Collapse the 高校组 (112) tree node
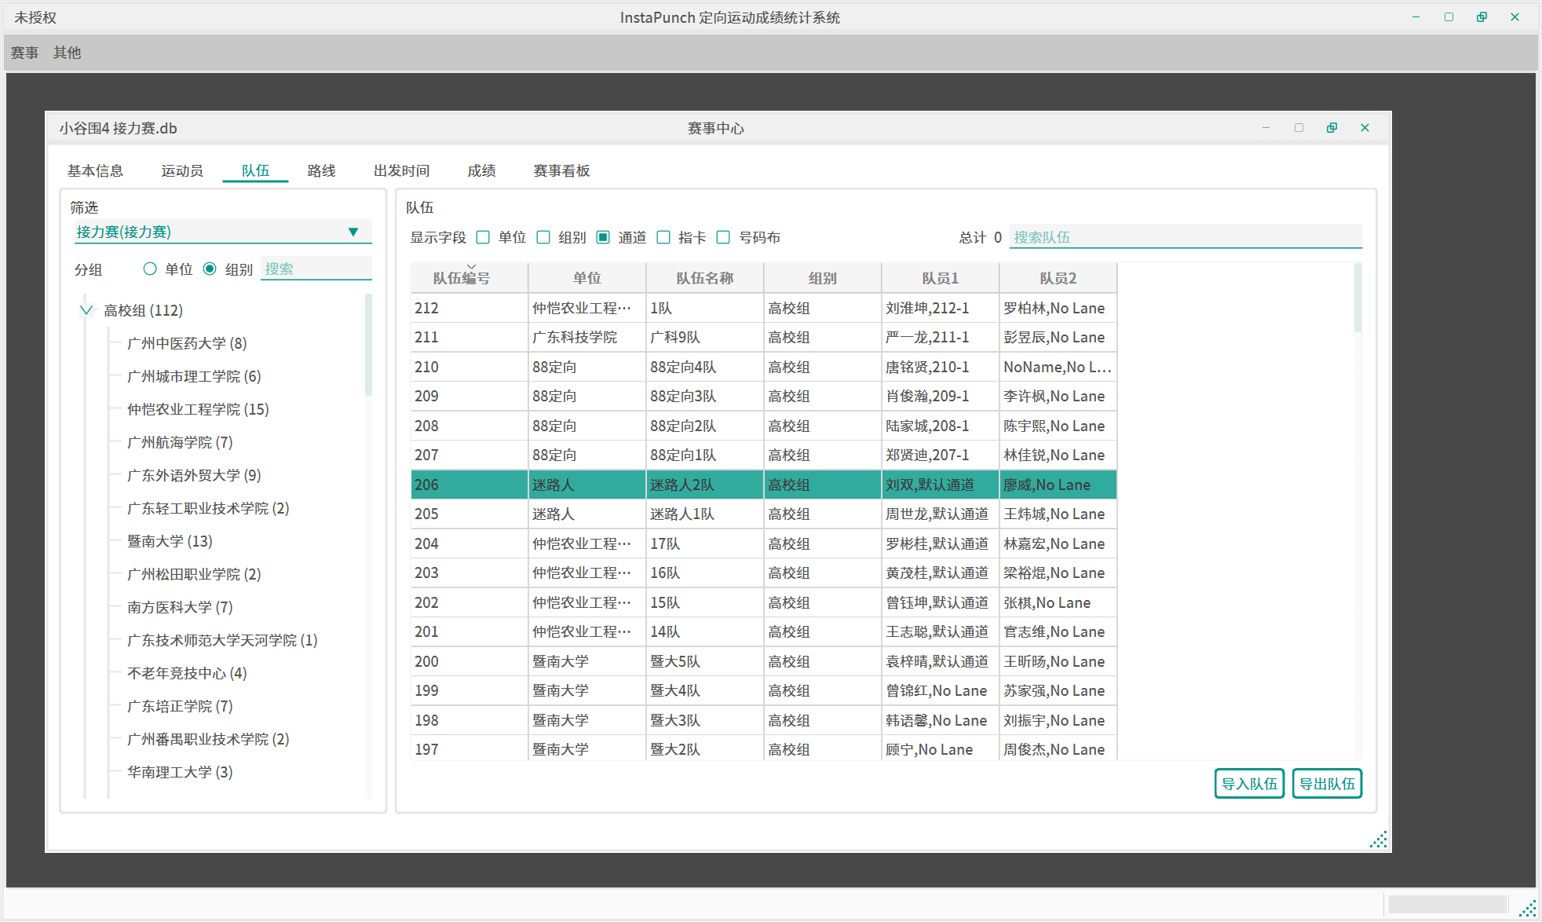Viewport: 1542px width, 922px height. tap(86, 310)
